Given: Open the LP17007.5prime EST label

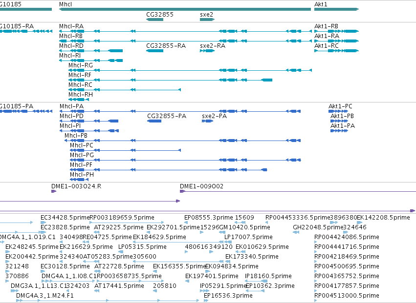Looking at the screenshot, I should coord(249,237).
